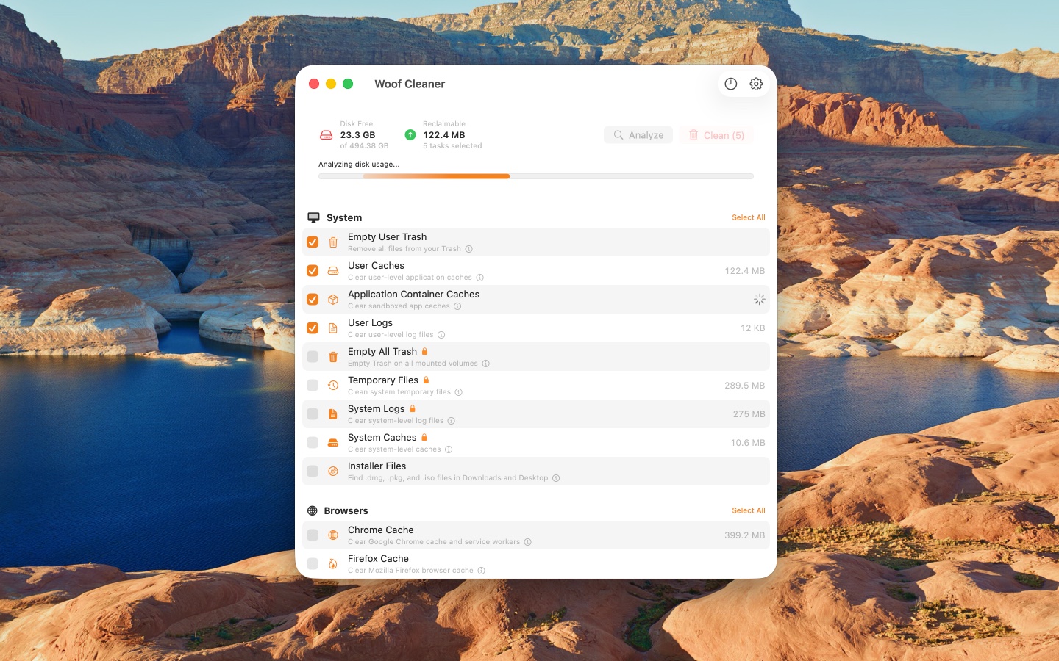Click the Application Container Caches box icon

click(x=333, y=300)
